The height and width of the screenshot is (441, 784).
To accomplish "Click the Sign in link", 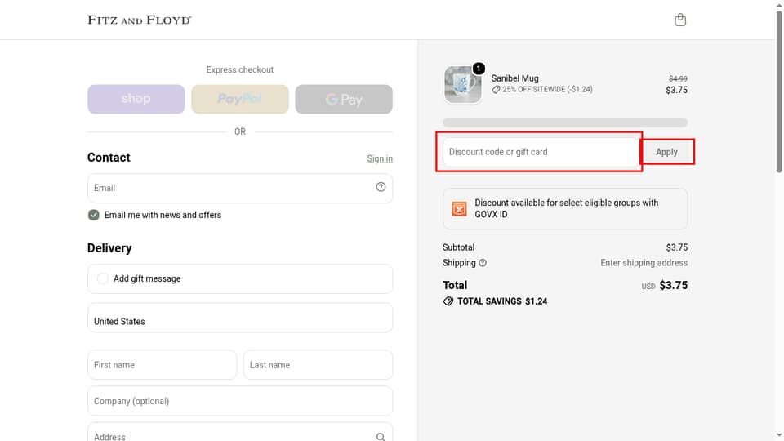I will point(380,158).
